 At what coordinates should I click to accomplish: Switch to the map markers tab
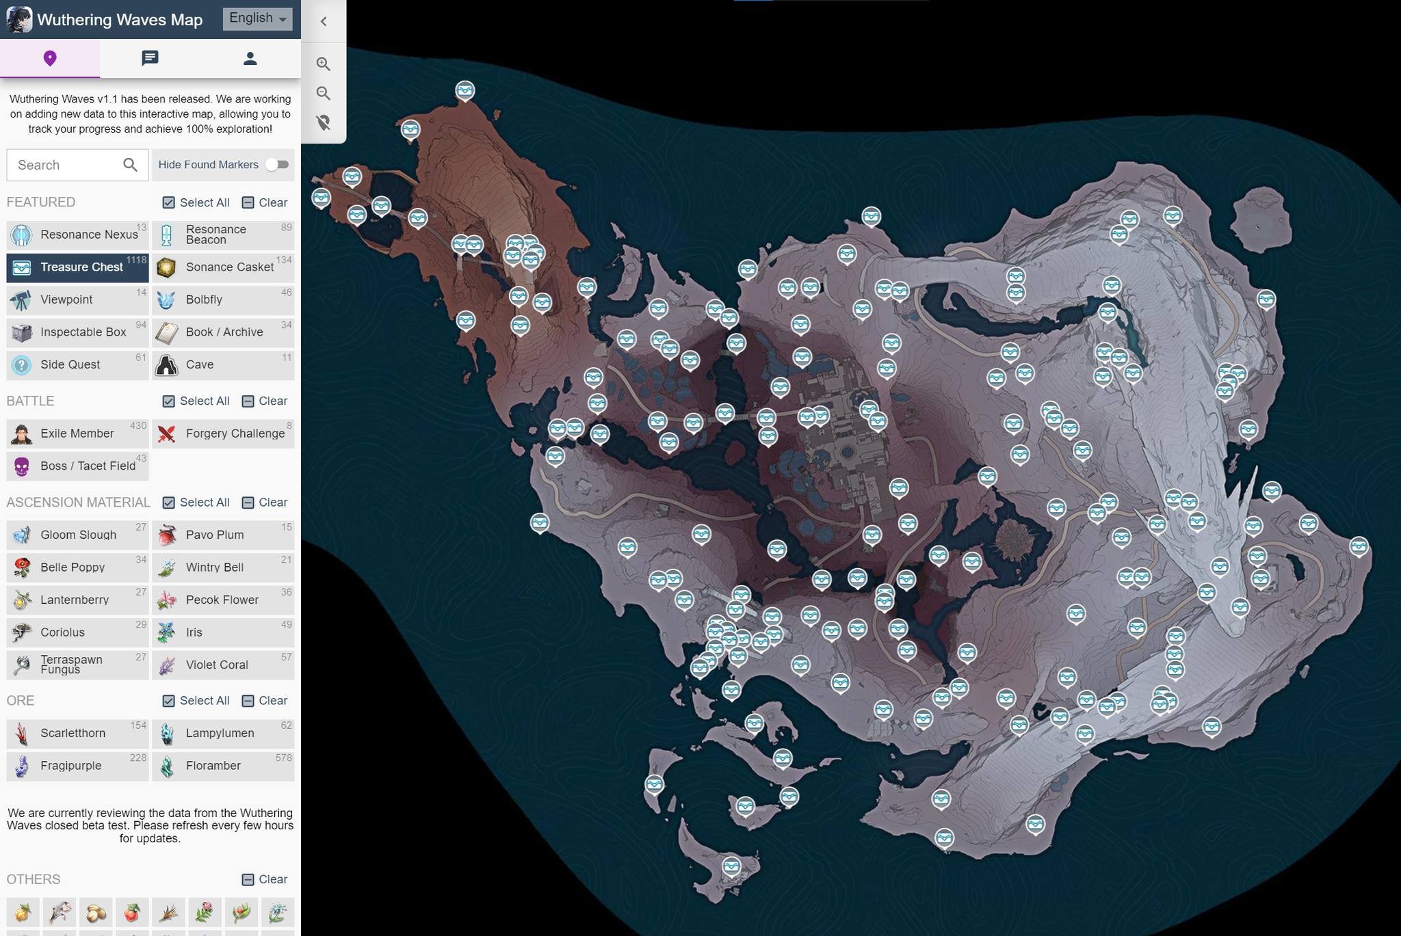click(x=50, y=58)
